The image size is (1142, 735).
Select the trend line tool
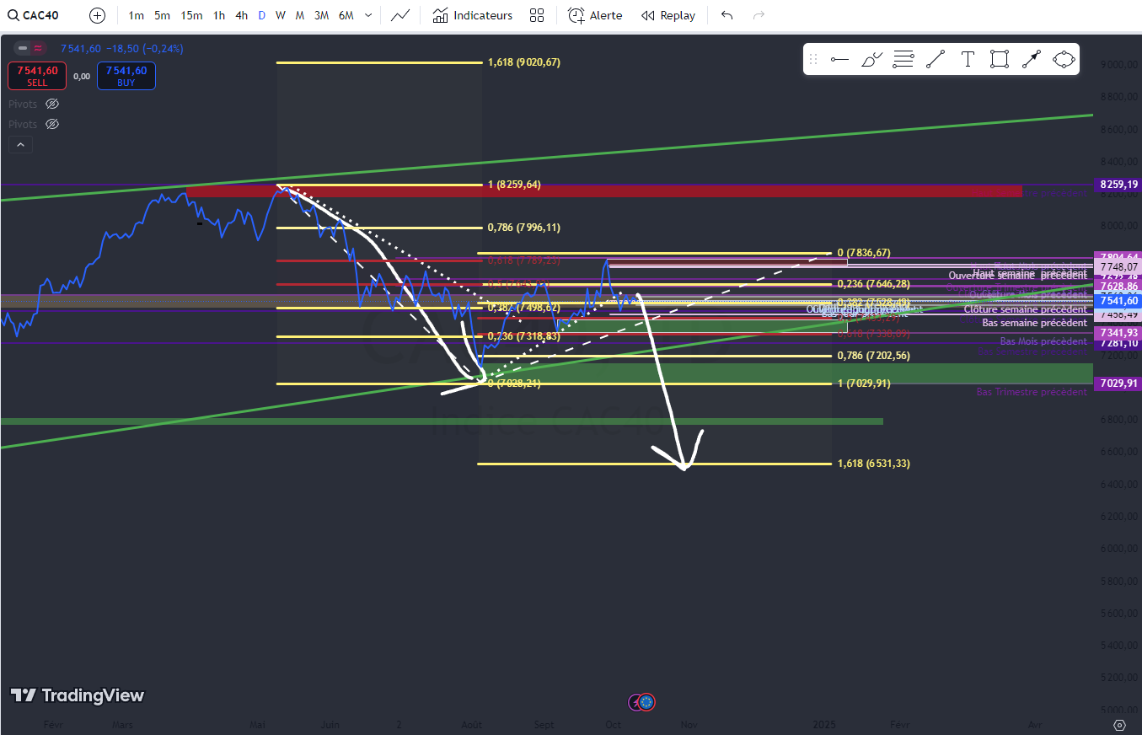coord(936,59)
